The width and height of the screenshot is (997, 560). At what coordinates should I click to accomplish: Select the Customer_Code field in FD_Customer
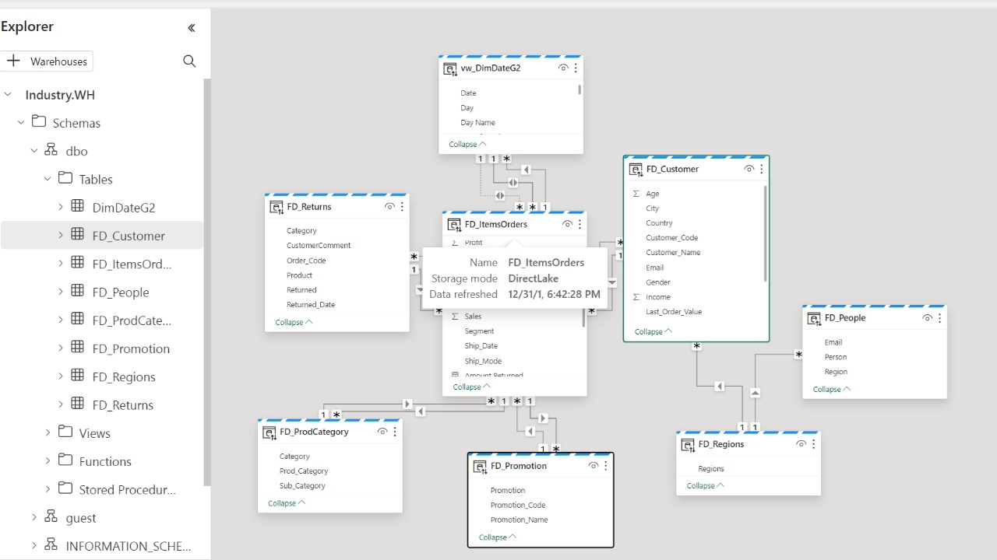coord(672,237)
